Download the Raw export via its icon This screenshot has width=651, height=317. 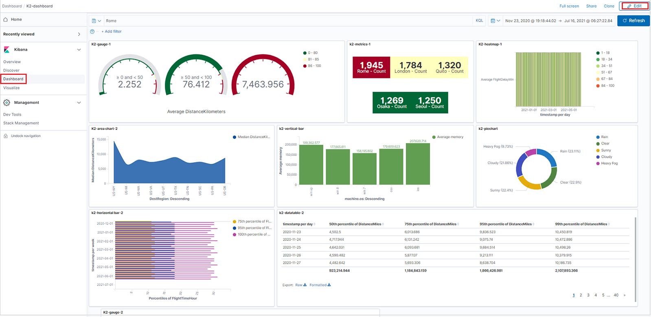pyautogui.click(x=305, y=285)
